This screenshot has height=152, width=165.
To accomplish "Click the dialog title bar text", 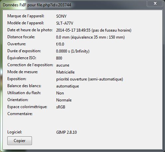I will pos(37,5).
